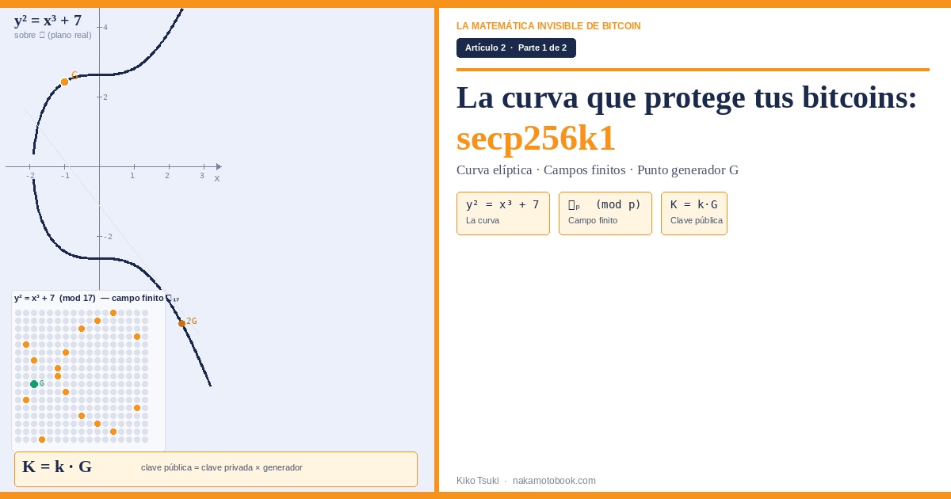
Task: Click the inset title 'y² = x³ + 7 (mod 17)'
Action: [x=55, y=299]
